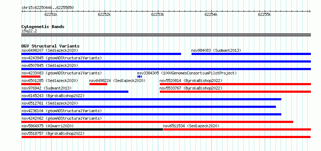Click the nsv976942 (Sudmant2013) label
Screen dimensions: 321x151
coord(47,88)
